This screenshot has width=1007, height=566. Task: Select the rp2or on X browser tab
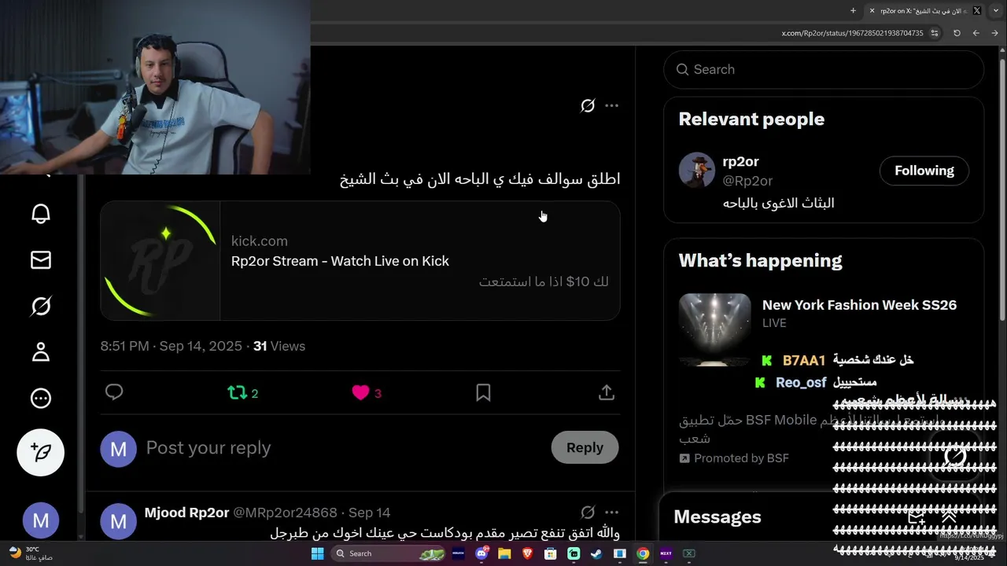point(925,10)
